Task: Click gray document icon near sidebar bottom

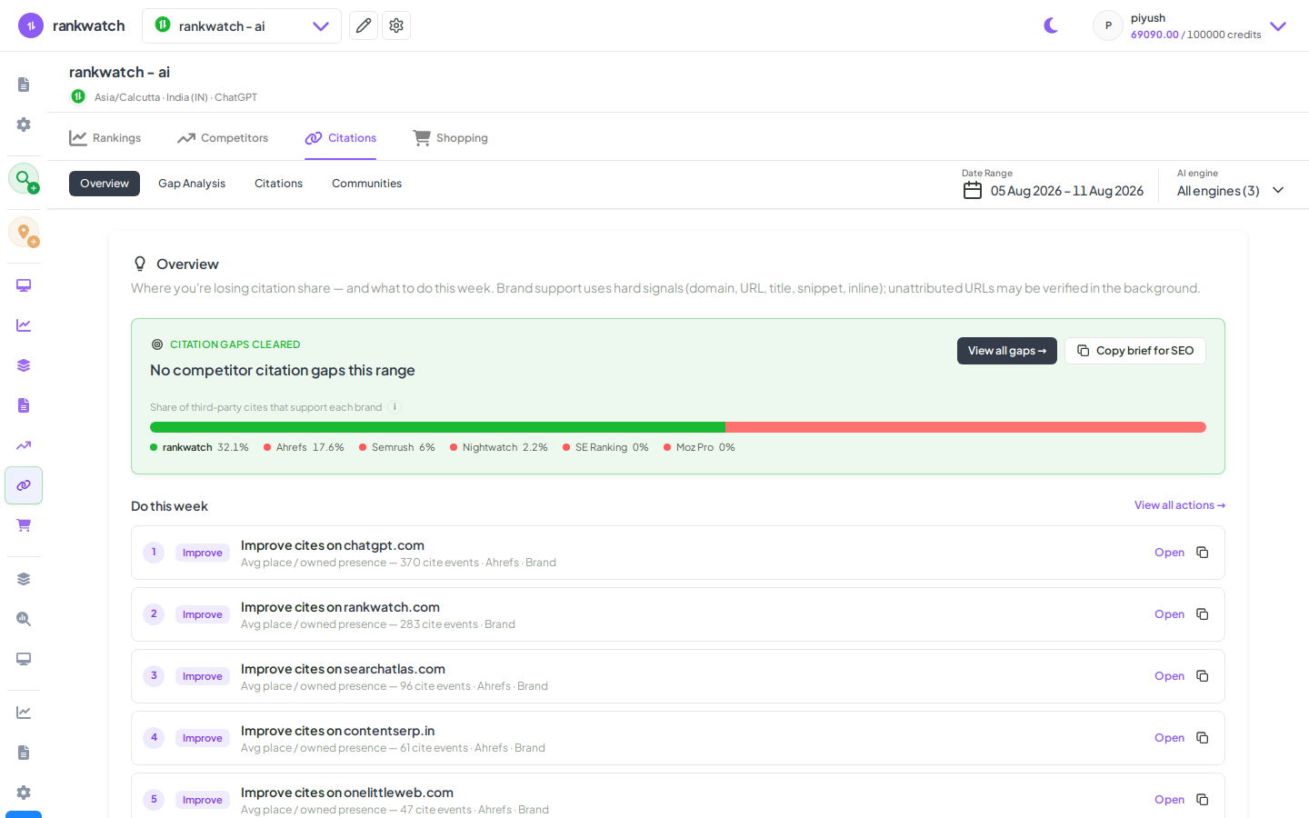Action: pyautogui.click(x=24, y=753)
